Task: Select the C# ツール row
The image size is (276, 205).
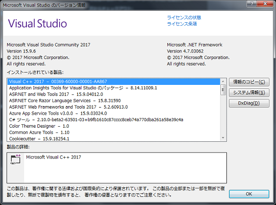Action: click(x=114, y=120)
